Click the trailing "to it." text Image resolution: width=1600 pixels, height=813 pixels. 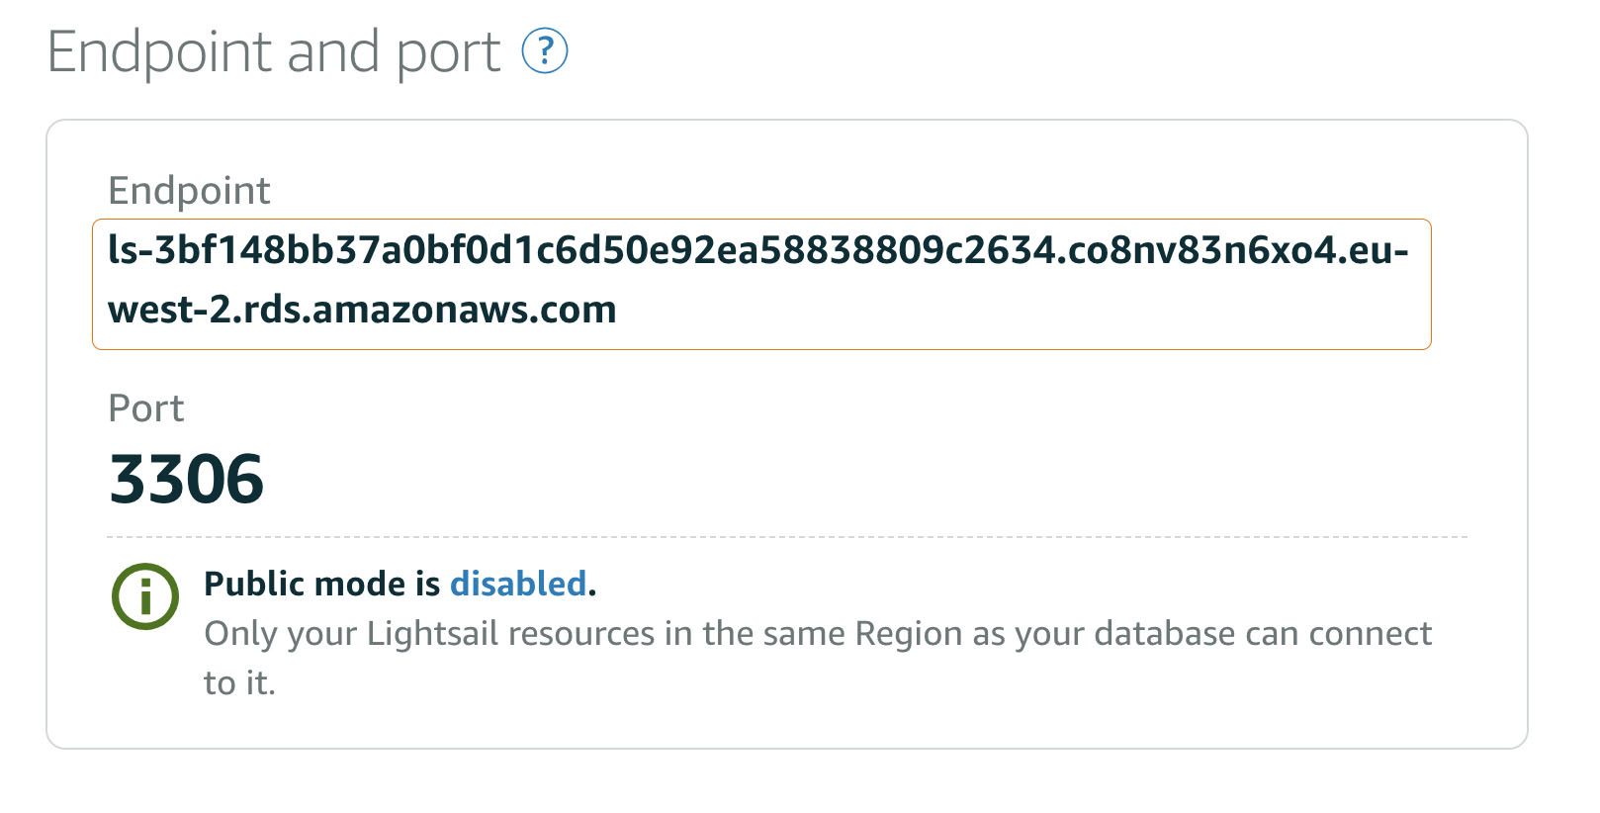(x=239, y=682)
